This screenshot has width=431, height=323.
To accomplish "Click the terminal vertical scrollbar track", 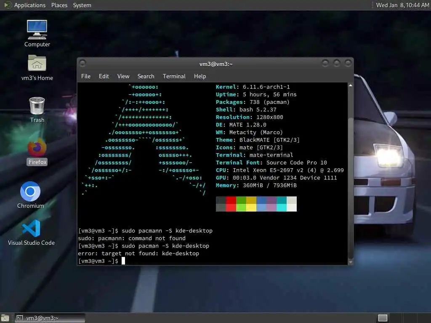I will pyautogui.click(x=351, y=174).
